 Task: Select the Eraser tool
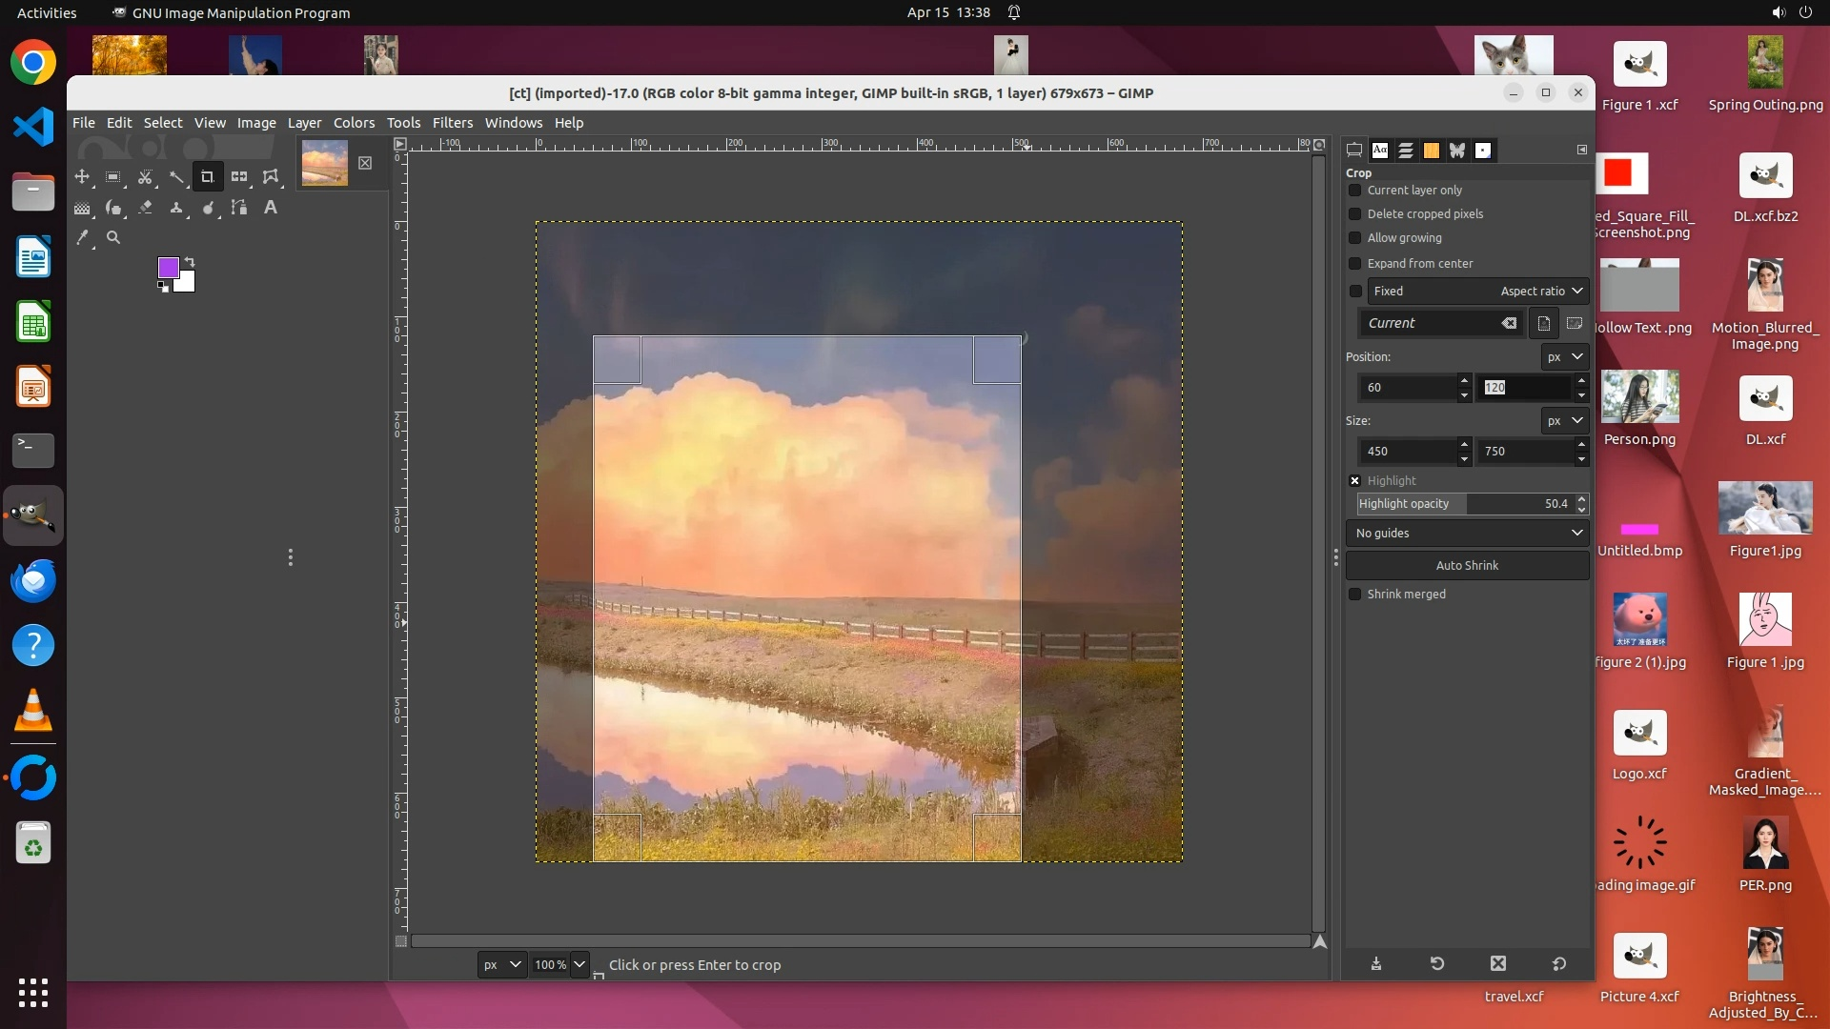[x=145, y=208]
